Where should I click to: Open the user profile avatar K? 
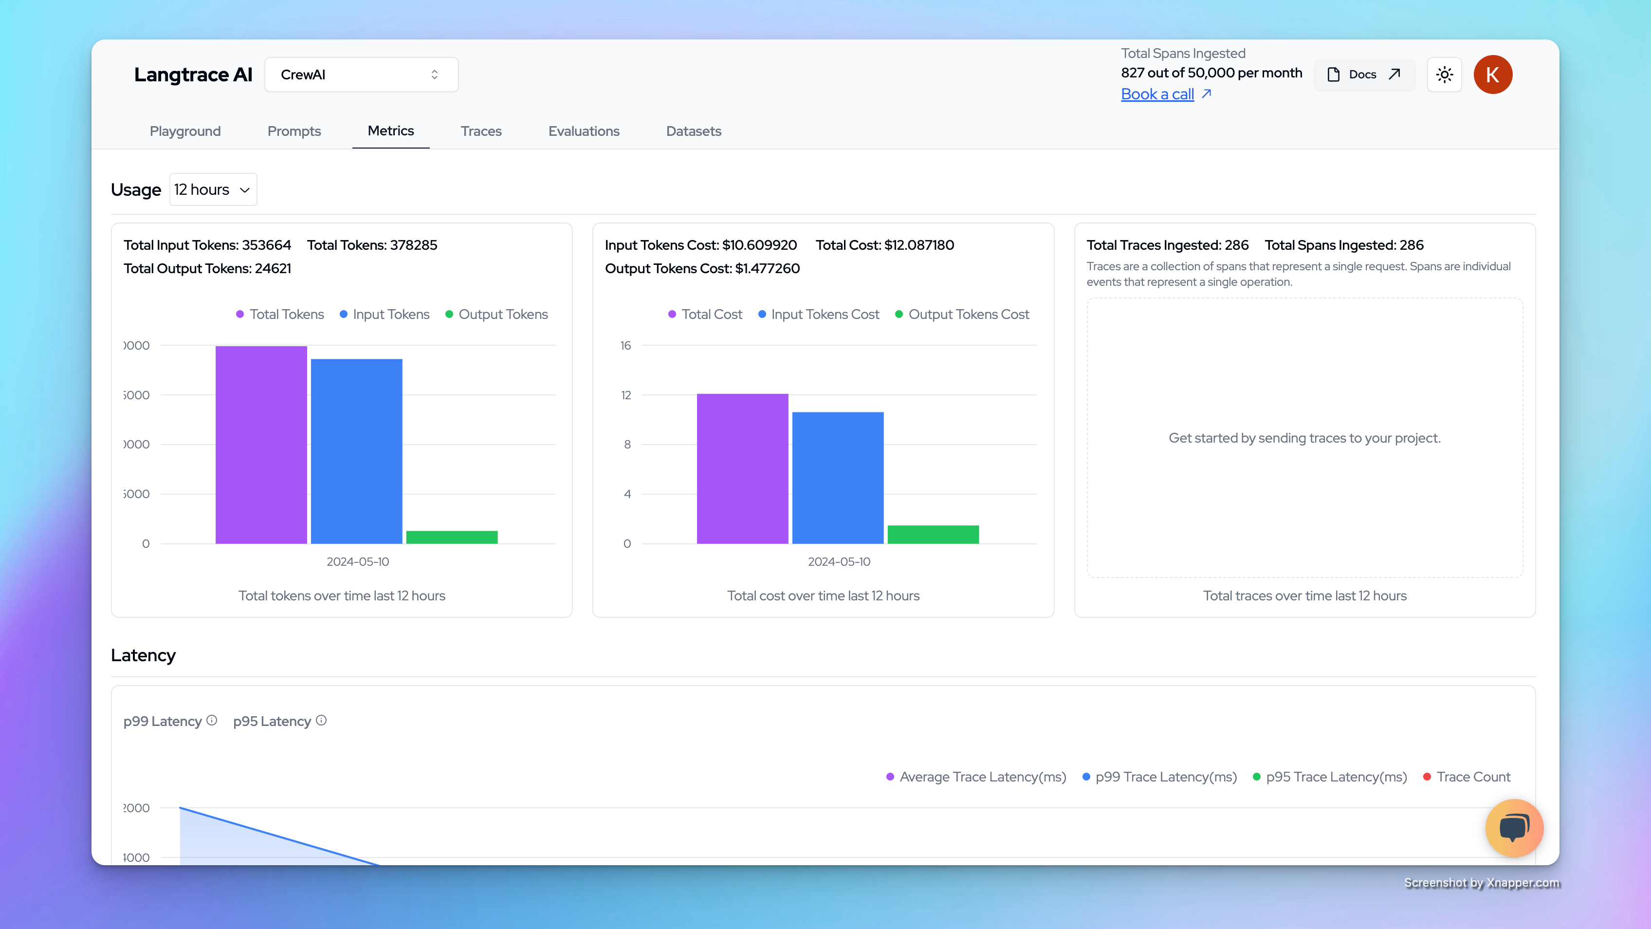click(1493, 74)
